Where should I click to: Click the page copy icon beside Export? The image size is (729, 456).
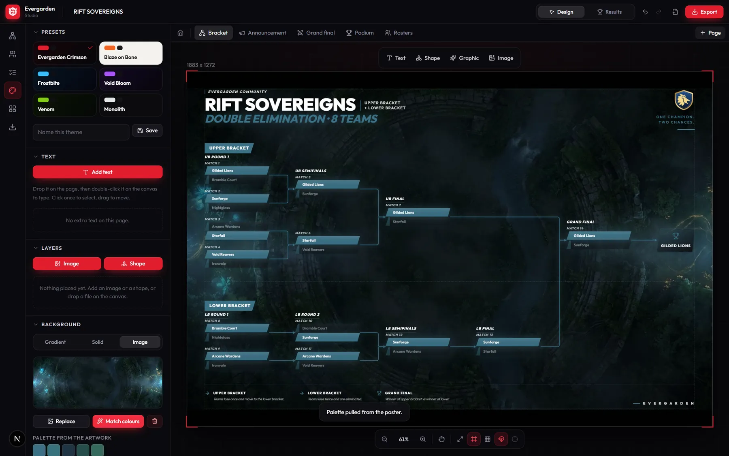[675, 12]
